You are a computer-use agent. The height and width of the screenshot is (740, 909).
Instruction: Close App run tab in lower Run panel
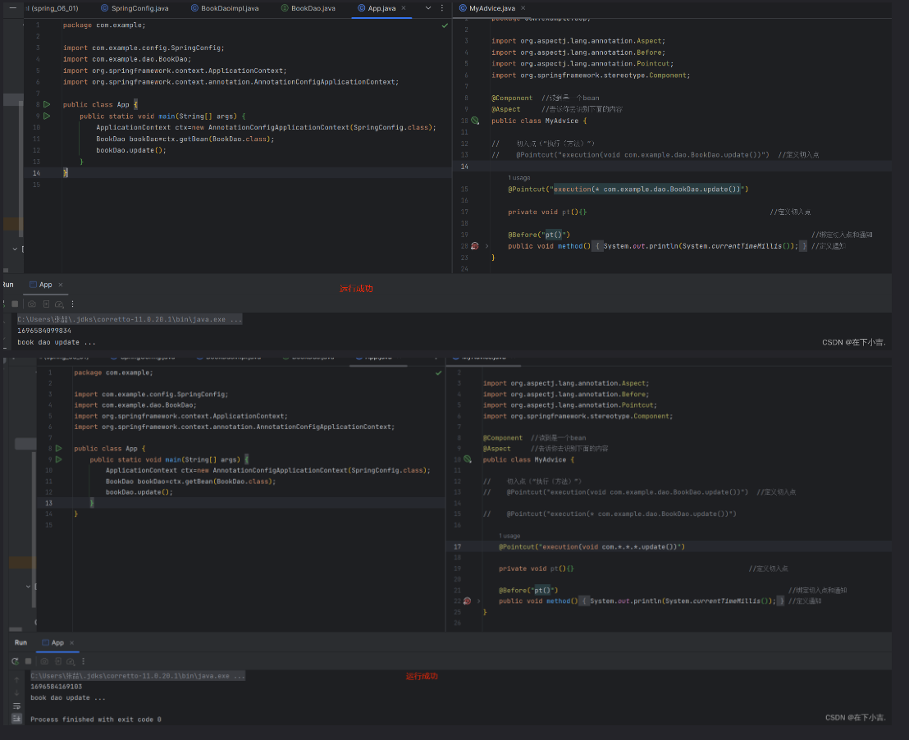point(72,642)
